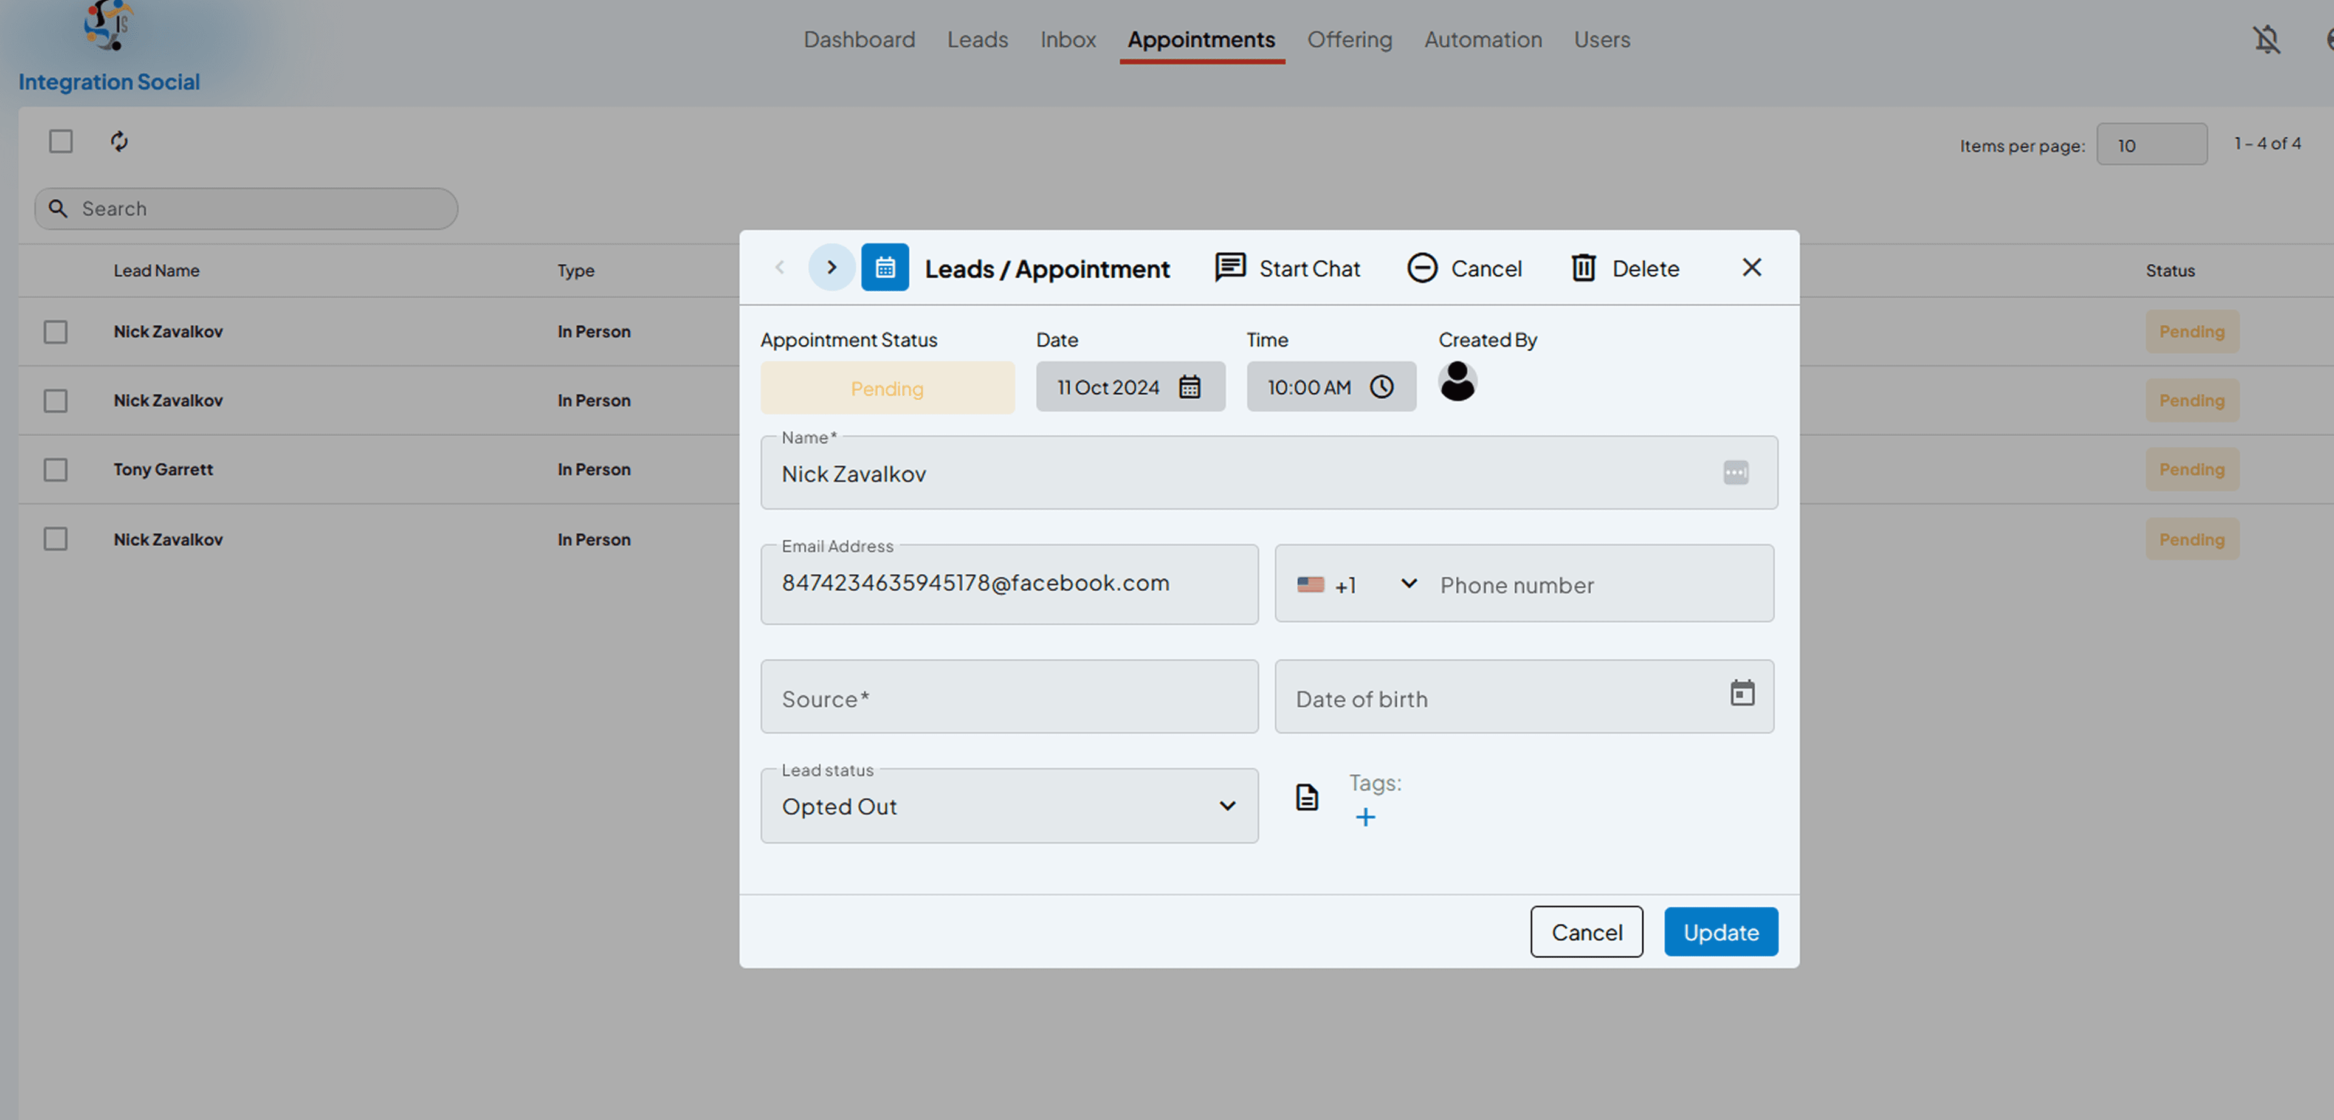
Task: Add a tag with plus icon
Action: pyautogui.click(x=1365, y=817)
